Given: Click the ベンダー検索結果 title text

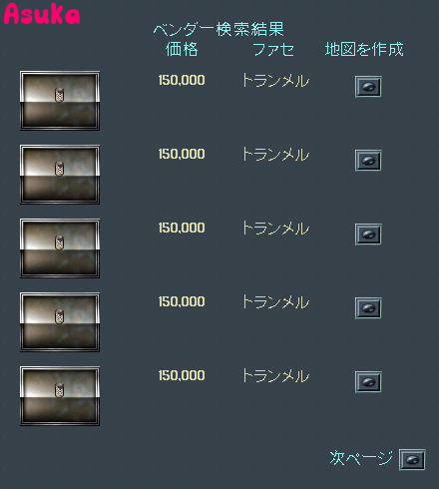Looking at the screenshot, I should (219, 29).
